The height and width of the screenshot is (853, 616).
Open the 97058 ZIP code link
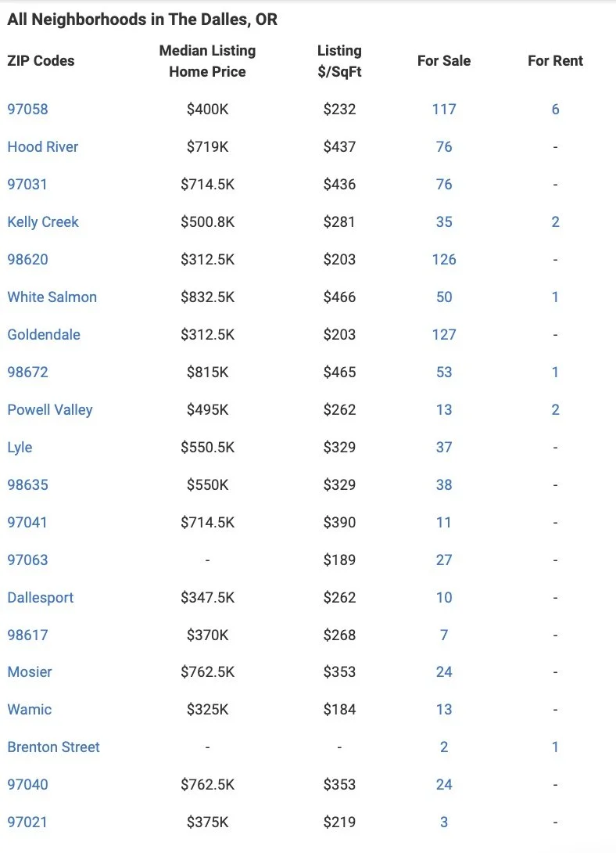click(27, 110)
